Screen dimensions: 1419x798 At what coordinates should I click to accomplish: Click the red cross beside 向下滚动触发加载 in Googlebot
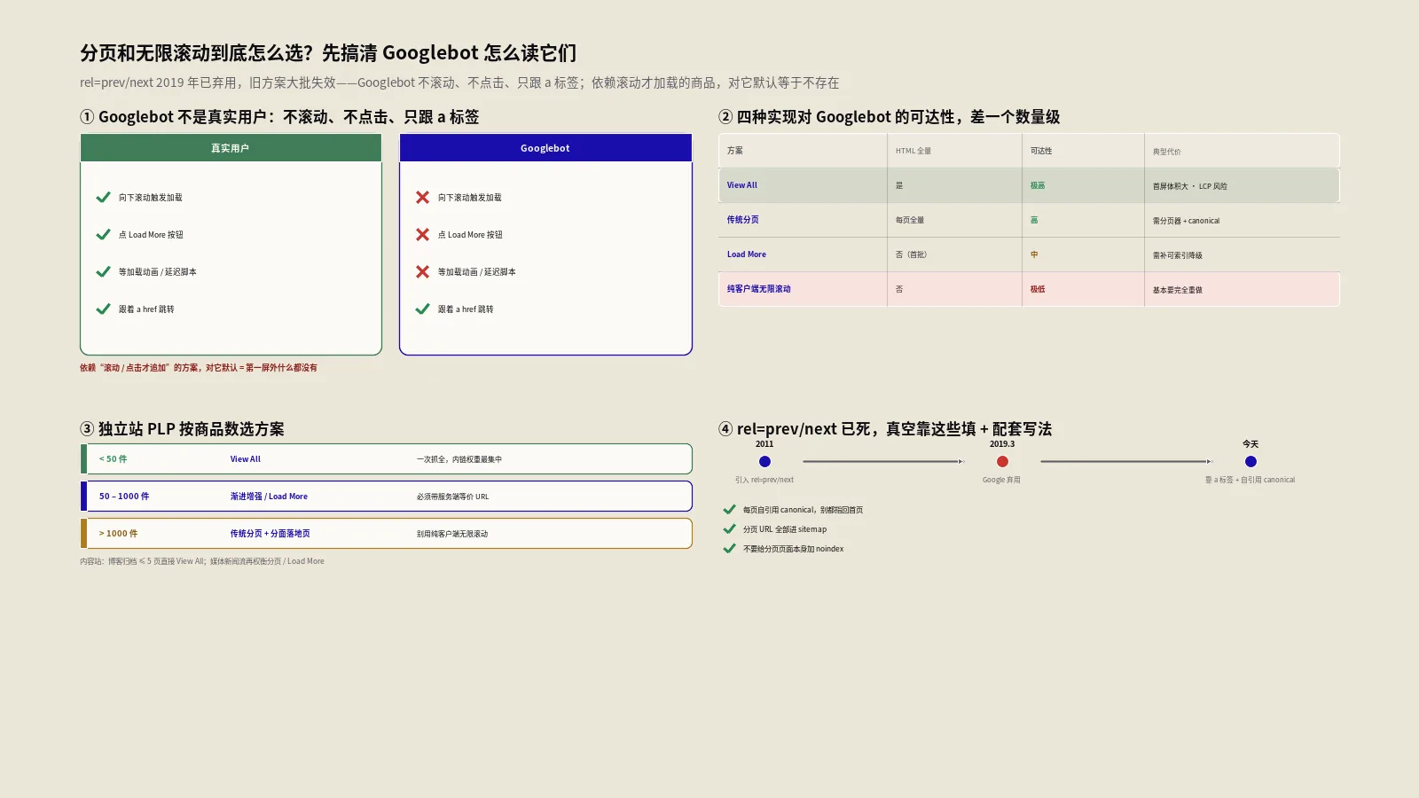422,197
